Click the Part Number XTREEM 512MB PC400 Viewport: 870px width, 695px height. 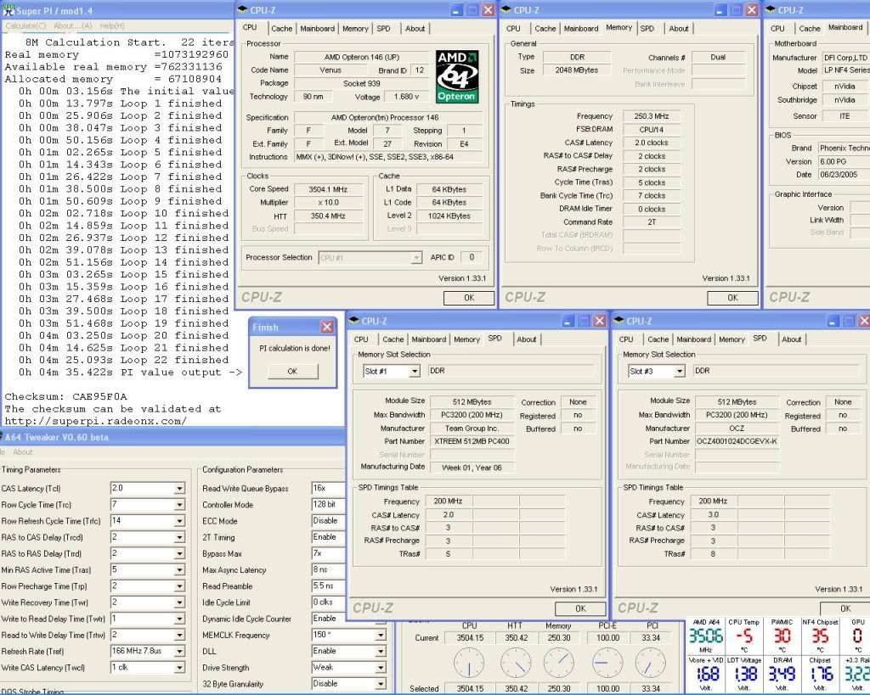(472, 441)
